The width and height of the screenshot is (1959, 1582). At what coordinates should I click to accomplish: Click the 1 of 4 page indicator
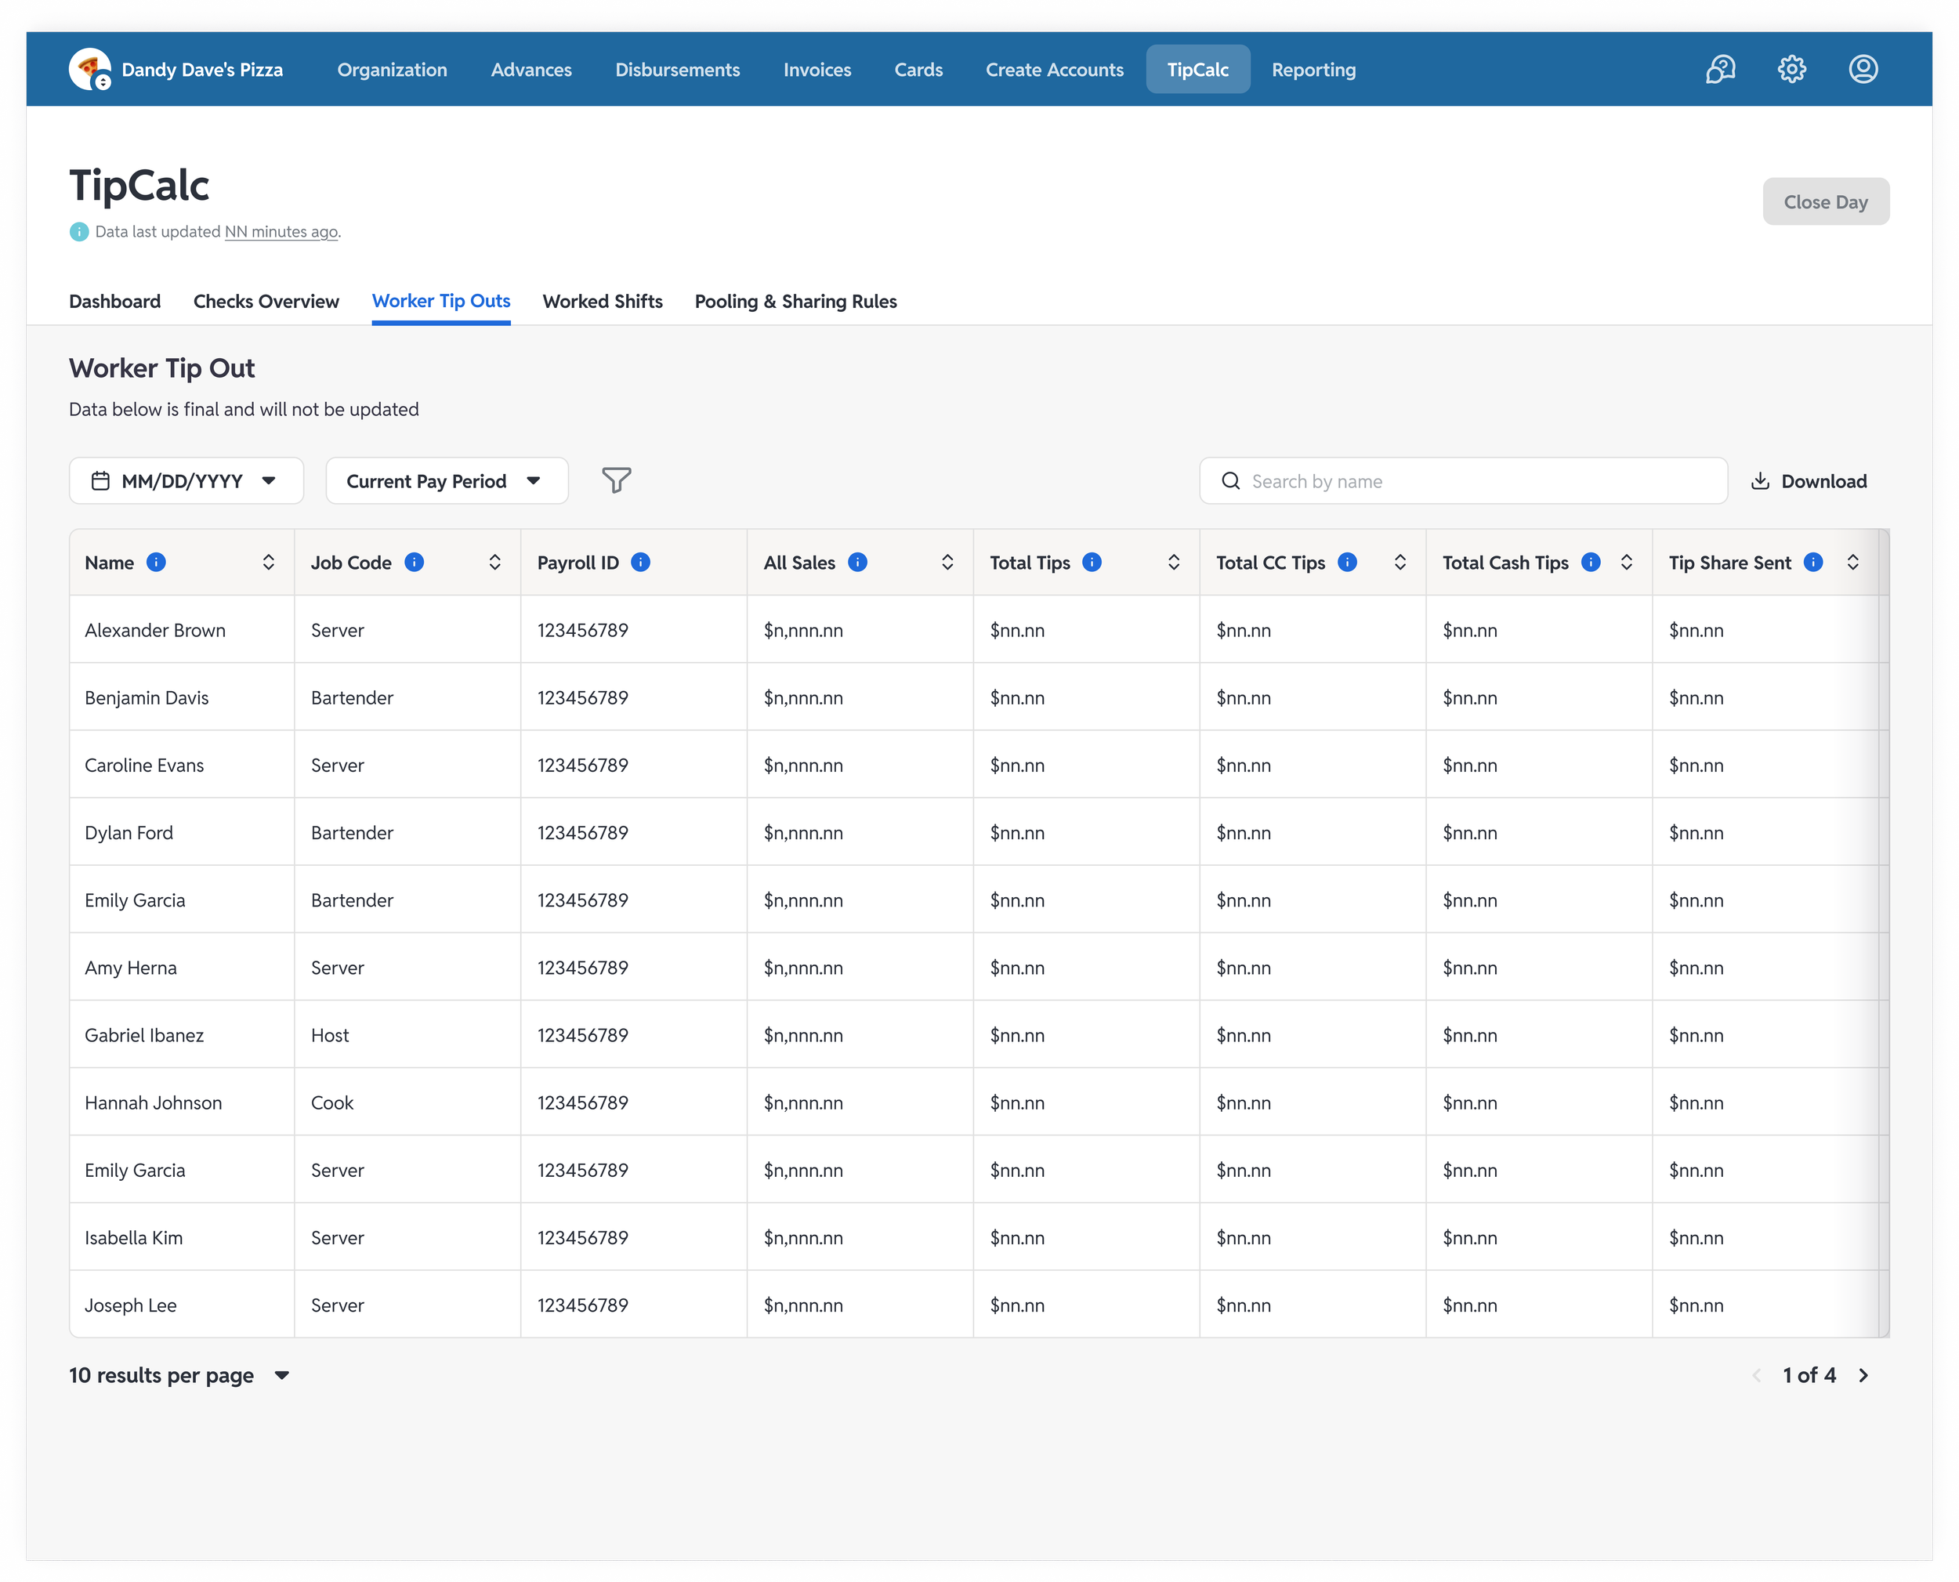coord(1809,1375)
